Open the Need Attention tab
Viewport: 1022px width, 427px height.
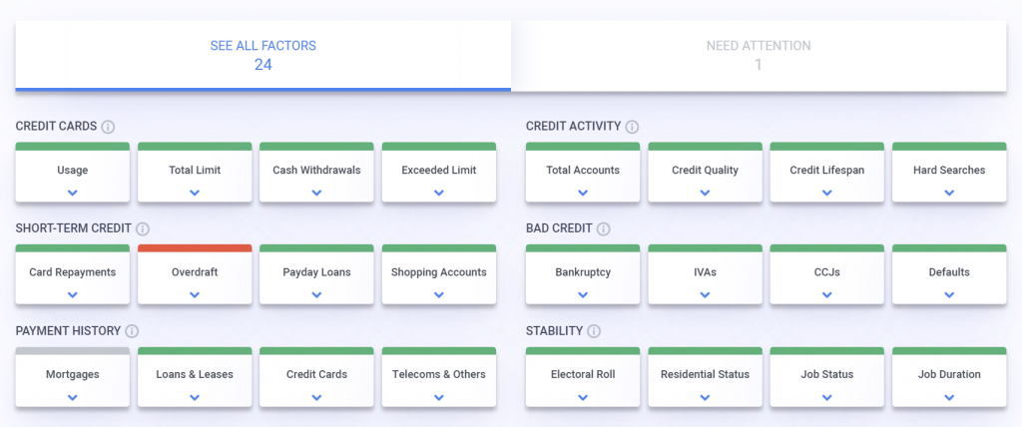[759, 55]
